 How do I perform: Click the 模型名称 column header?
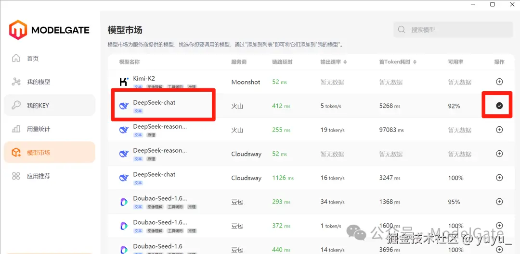coord(130,62)
